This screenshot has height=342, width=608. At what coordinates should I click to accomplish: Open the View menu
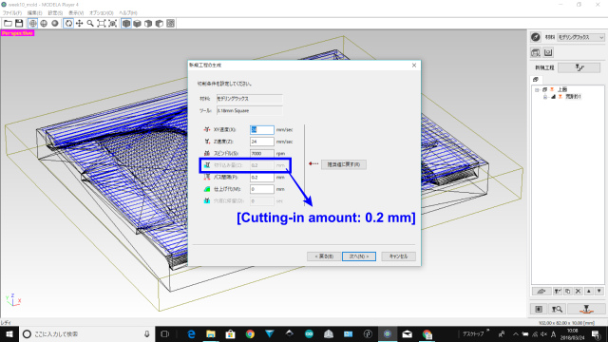point(76,12)
